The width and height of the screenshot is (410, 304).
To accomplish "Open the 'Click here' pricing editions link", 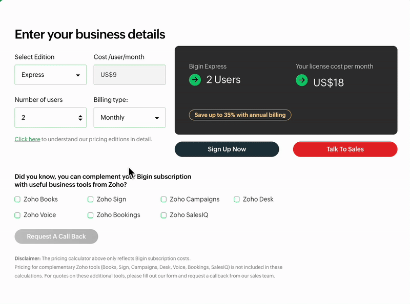I will click(27, 139).
